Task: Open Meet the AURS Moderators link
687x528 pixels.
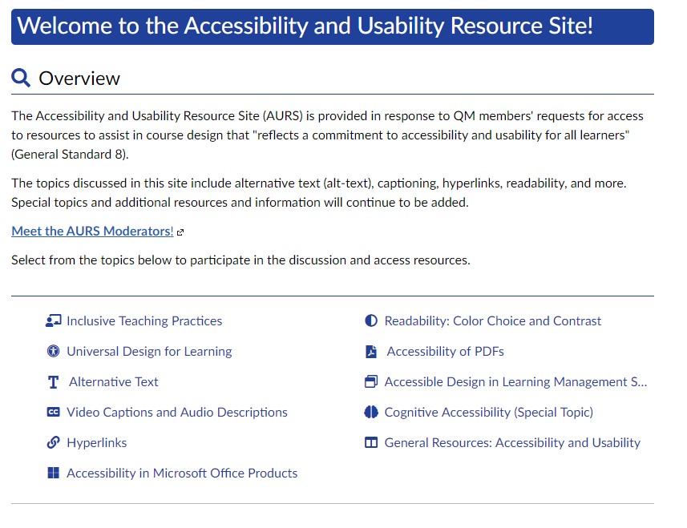Action: [x=92, y=232]
